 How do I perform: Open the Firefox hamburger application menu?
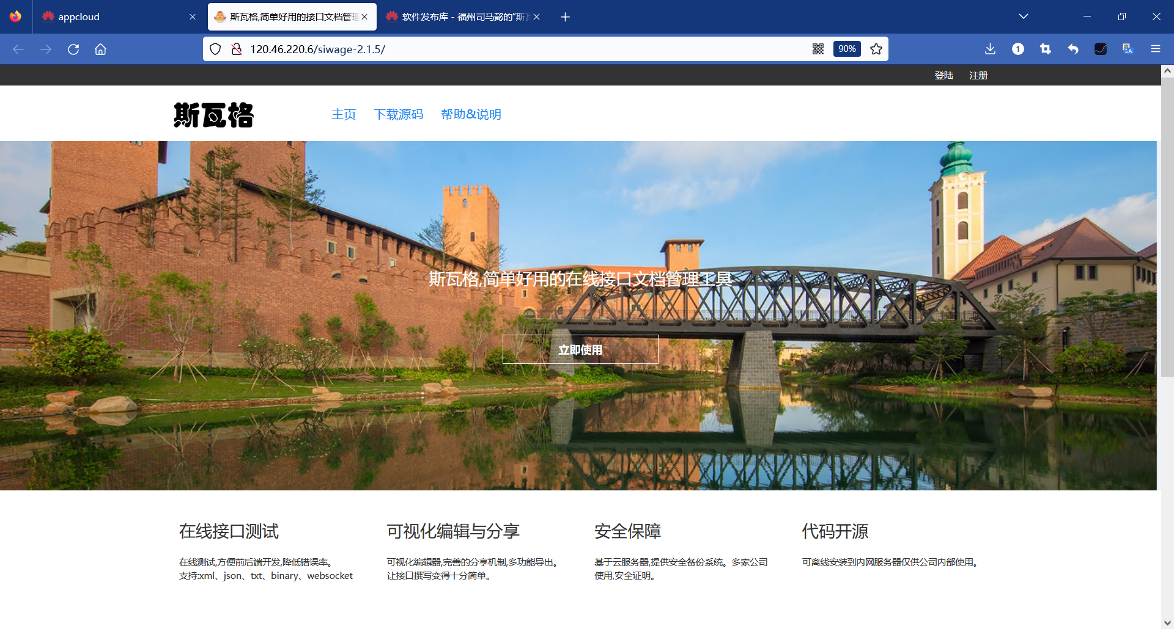(1156, 49)
